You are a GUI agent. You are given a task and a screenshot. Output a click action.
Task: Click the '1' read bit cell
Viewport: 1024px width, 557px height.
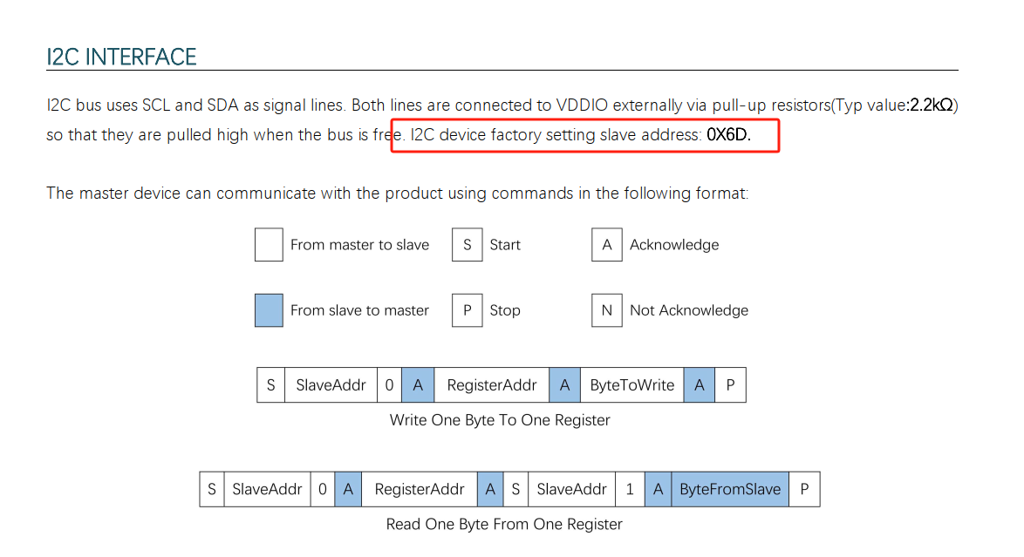(630, 489)
